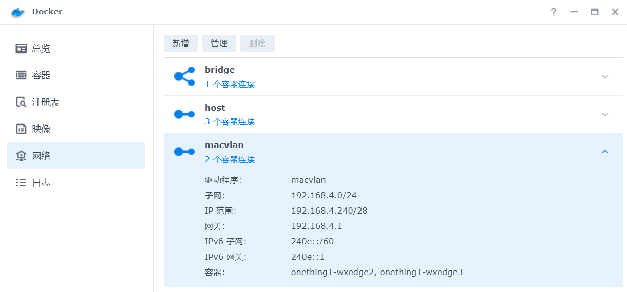Switch to the 日志 logs section
Screen dimensions: 627x292
41,182
